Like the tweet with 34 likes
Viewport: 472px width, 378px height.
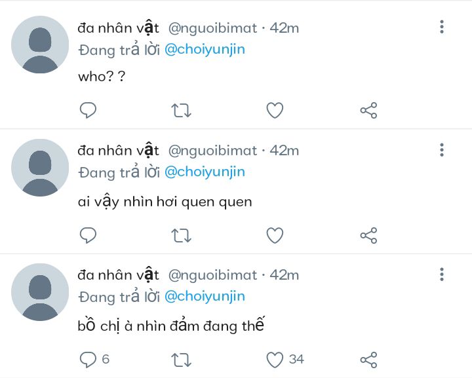[275, 360]
